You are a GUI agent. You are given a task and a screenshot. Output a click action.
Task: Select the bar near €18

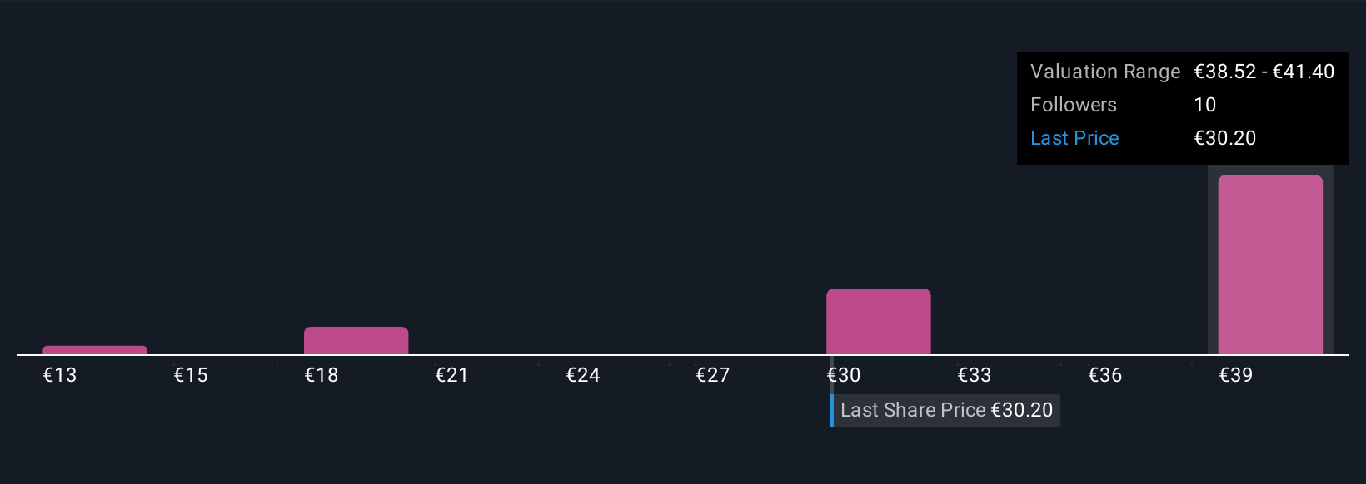tap(356, 341)
